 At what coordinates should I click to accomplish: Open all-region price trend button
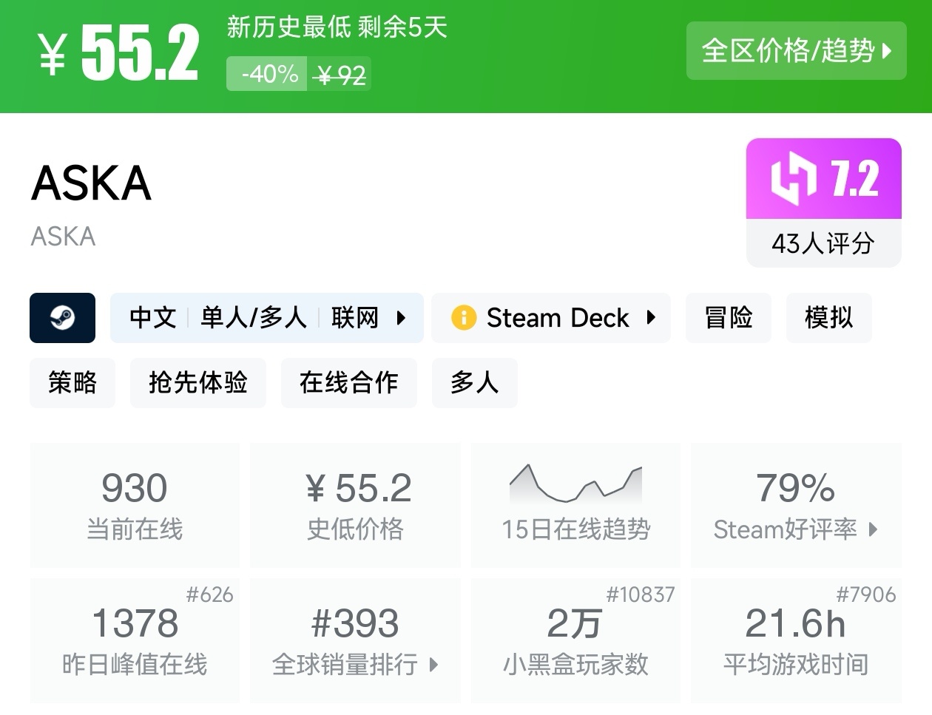coord(796,50)
